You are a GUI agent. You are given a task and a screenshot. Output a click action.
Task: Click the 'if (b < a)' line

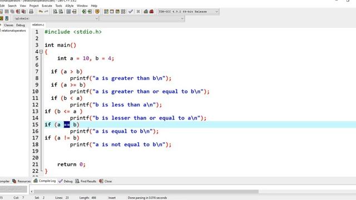(67, 98)
